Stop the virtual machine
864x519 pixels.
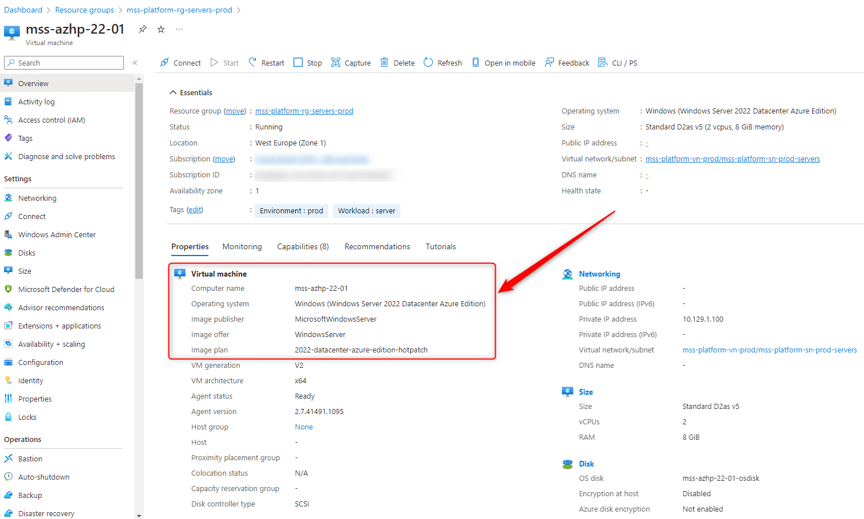tap(308, 63)
